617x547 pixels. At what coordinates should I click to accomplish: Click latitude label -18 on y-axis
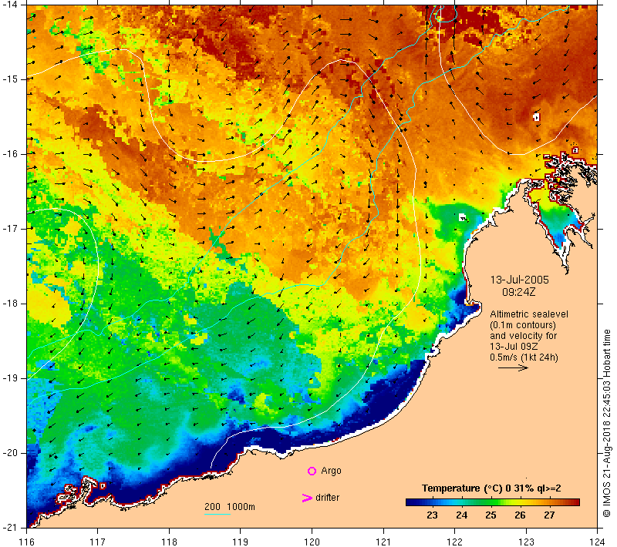point(9,304)
